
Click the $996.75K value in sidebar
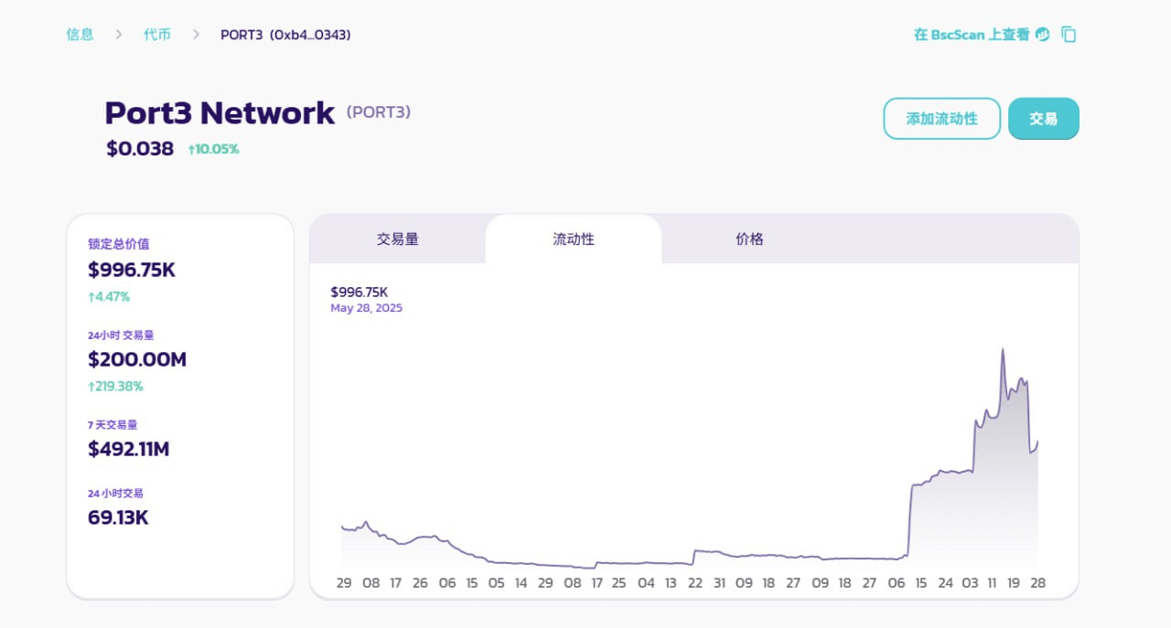132,270
